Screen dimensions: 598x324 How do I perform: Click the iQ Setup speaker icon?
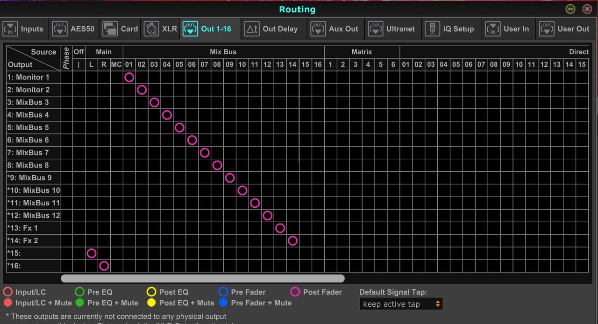tap(433, 29)
